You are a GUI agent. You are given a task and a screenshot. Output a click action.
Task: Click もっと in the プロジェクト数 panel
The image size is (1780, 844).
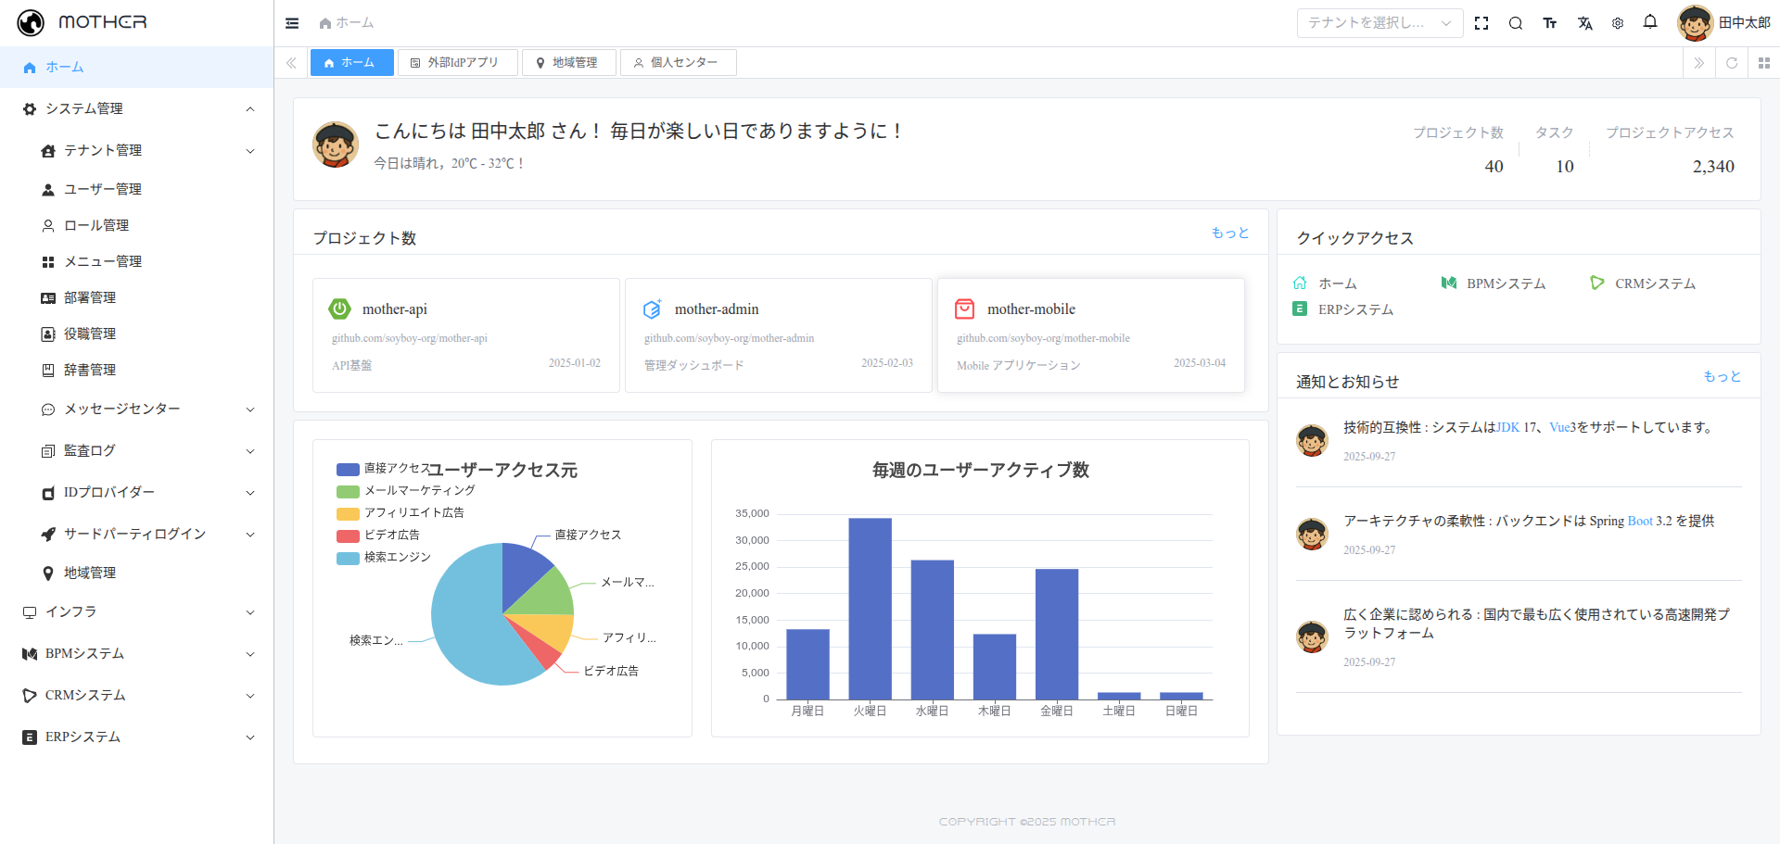click(x=1228, y=233)
